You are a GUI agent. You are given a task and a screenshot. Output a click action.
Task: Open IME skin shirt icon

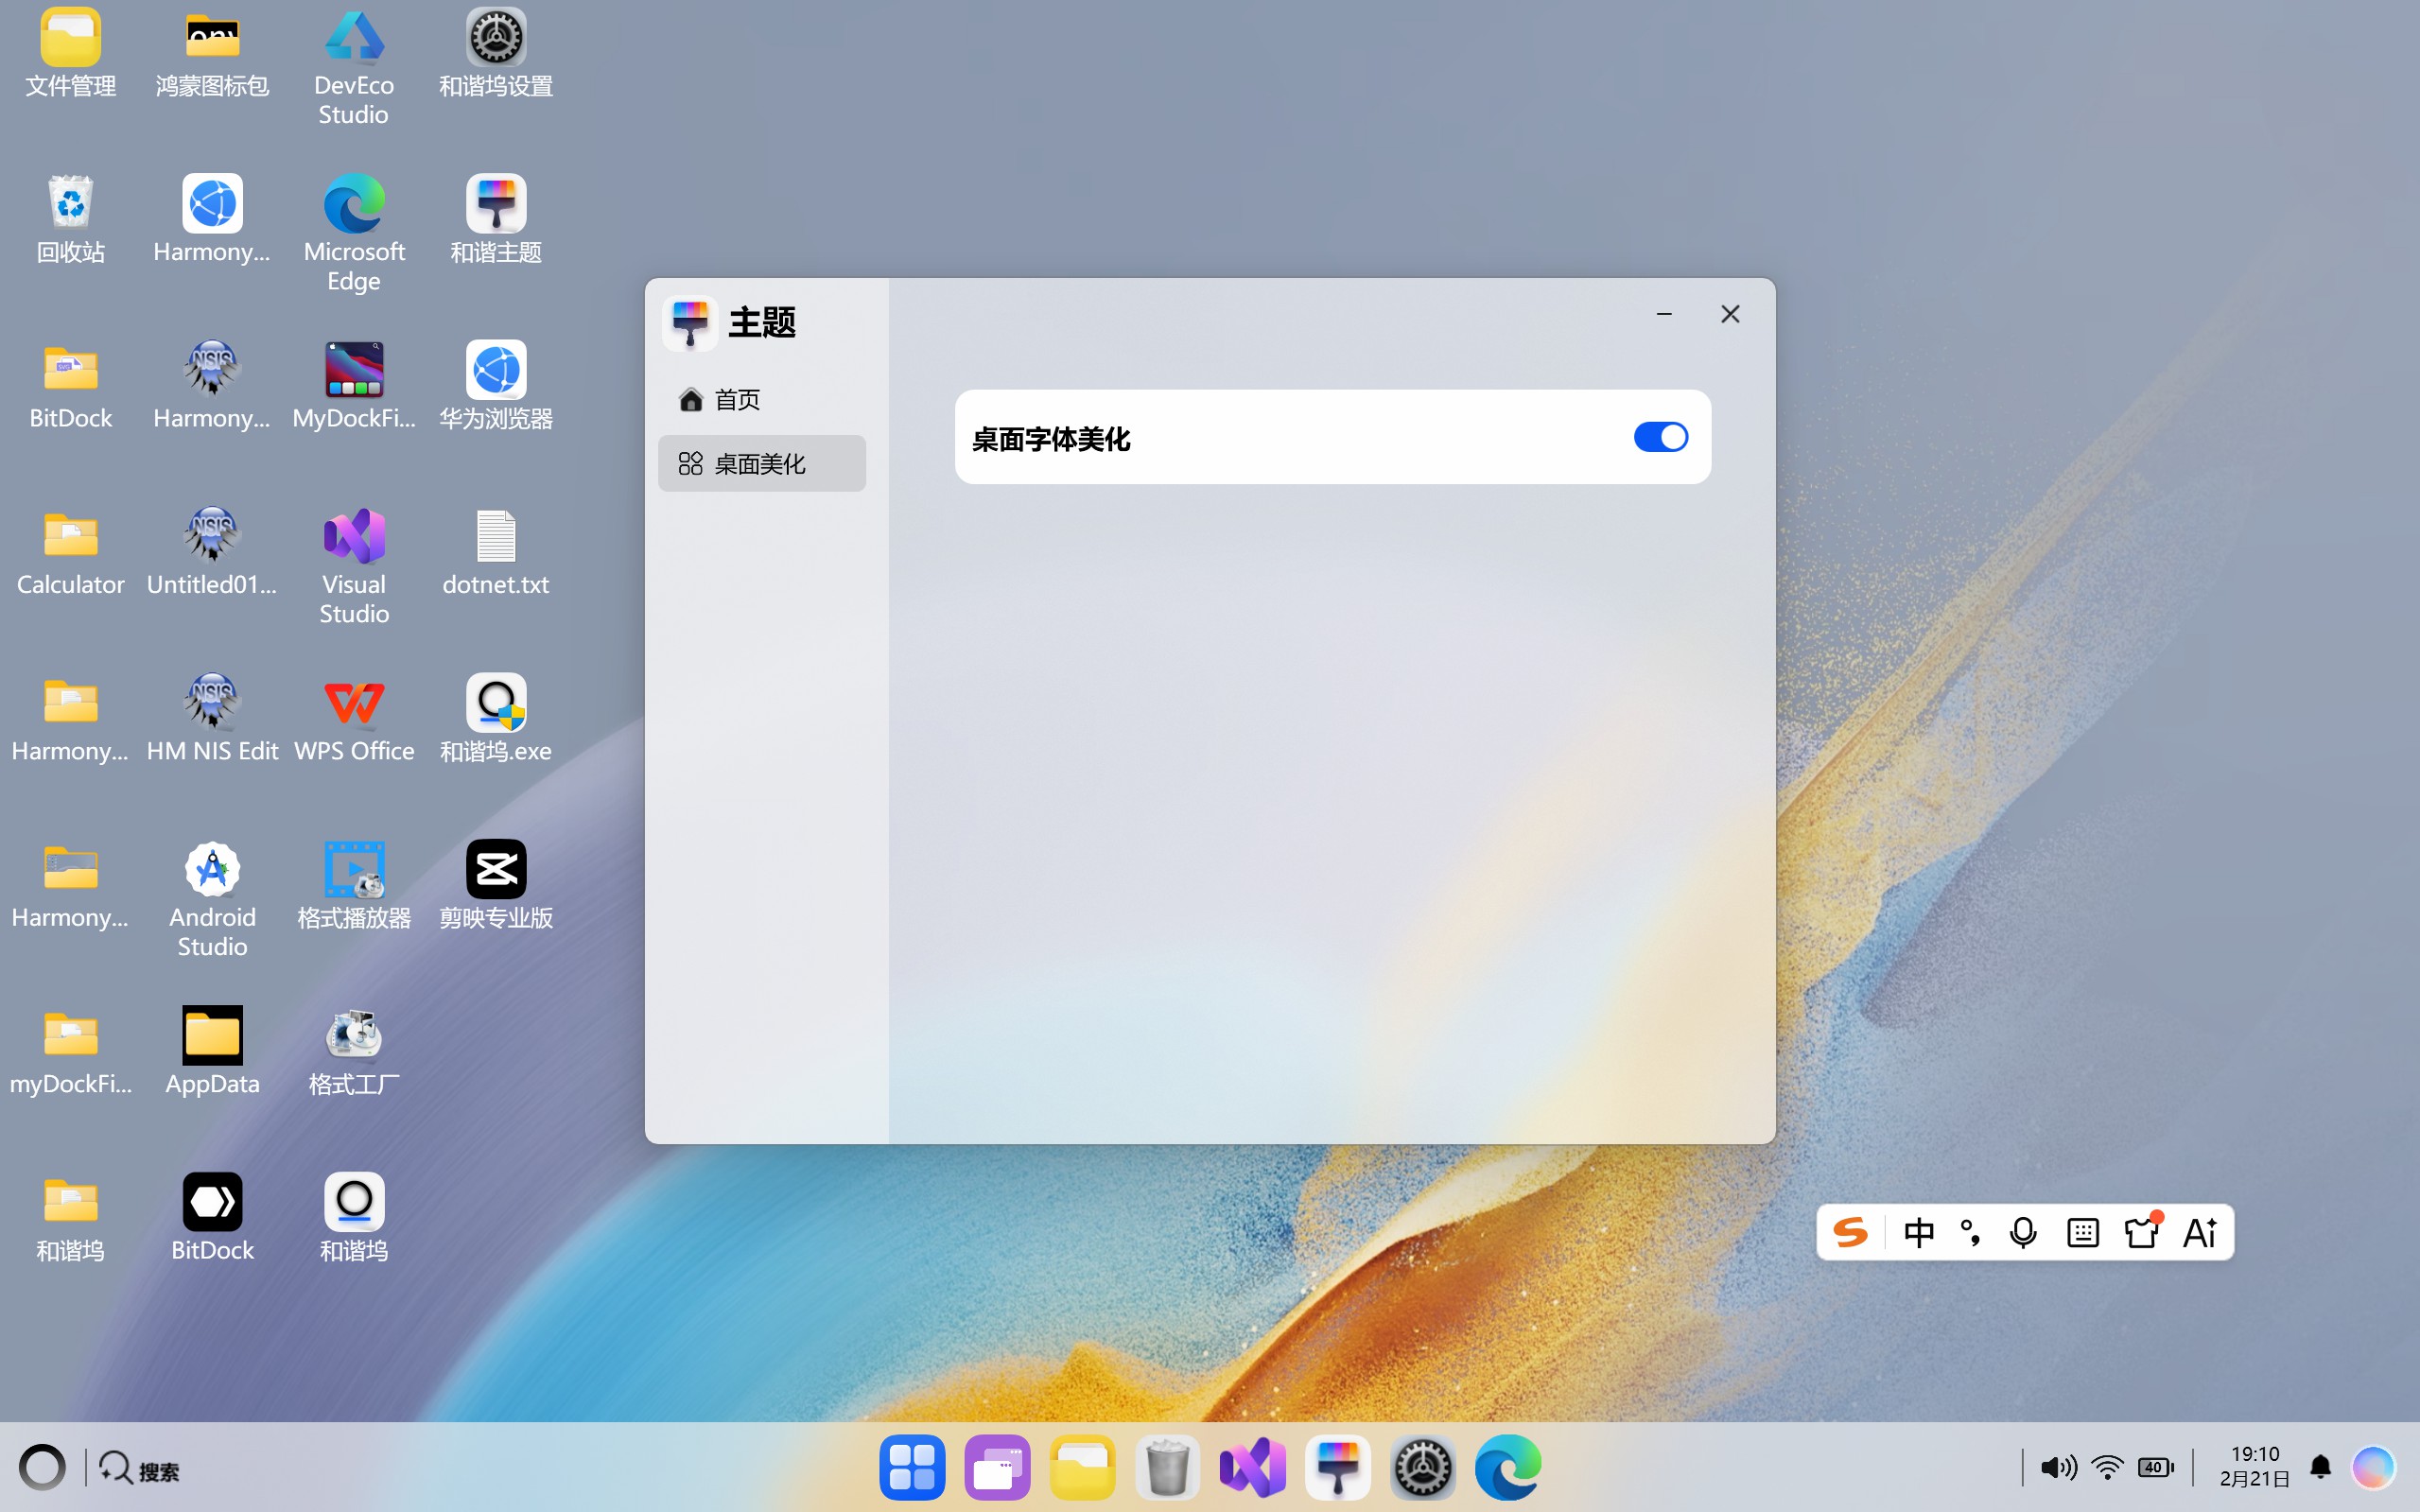(x=2143, y=1231)
